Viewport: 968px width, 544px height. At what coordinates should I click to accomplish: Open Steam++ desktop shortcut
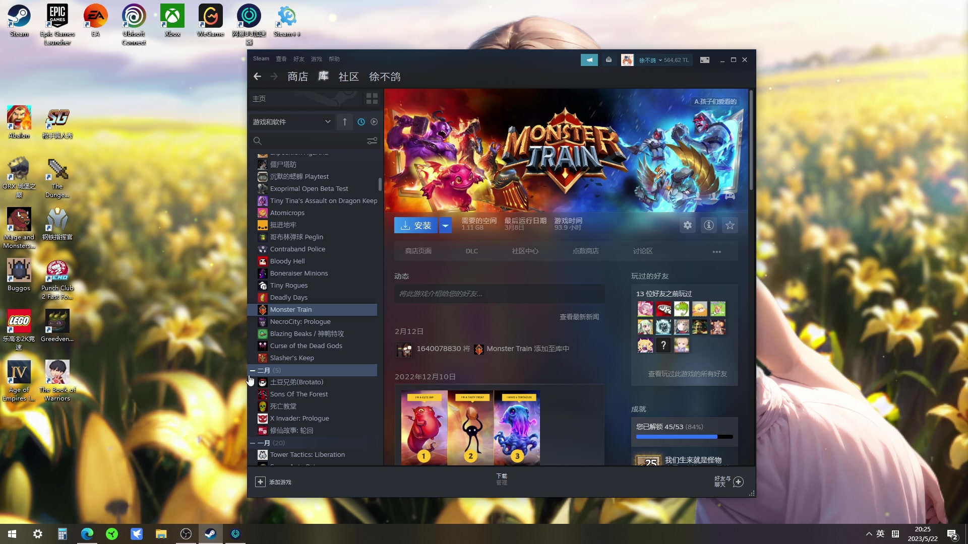point(287,20)
